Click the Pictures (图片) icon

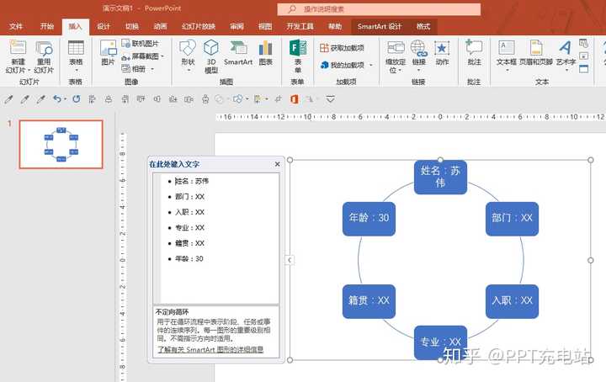coord(108,48)
